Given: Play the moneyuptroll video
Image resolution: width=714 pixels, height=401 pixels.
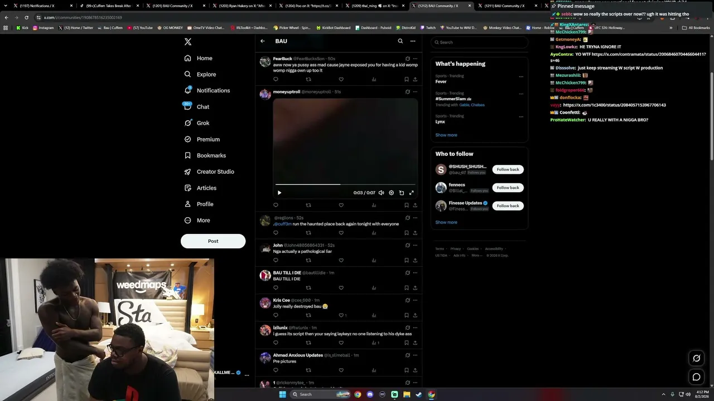Looking at the screenshot, I should (279, 193).
